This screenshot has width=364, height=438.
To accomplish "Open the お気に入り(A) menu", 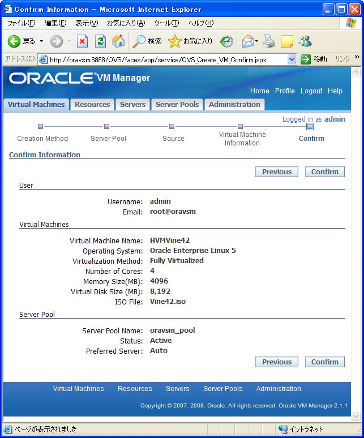I will pyautogui.click(x=126, y=23).
